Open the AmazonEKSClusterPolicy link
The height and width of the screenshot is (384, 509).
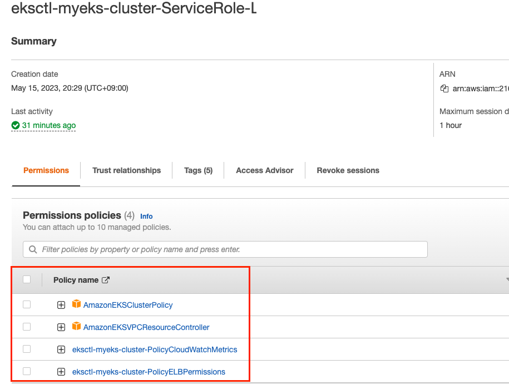tap(128, 305)
